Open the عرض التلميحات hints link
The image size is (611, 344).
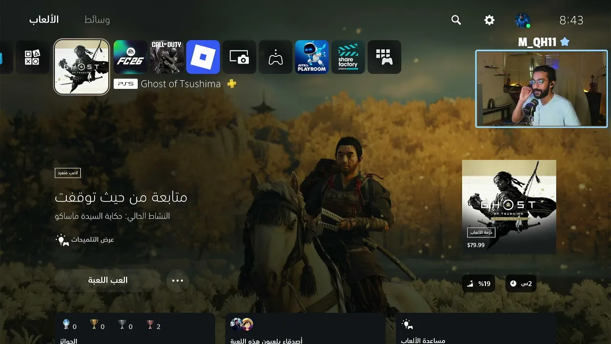(85, 240)
